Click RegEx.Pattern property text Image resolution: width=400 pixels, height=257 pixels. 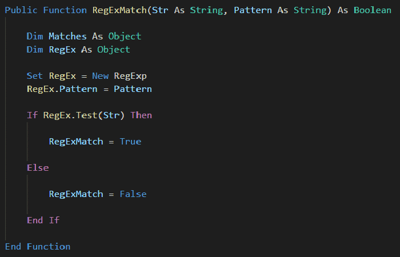tap(62, 89)
